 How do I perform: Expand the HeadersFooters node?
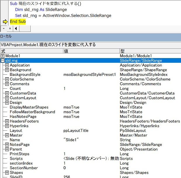coord(7,121)
